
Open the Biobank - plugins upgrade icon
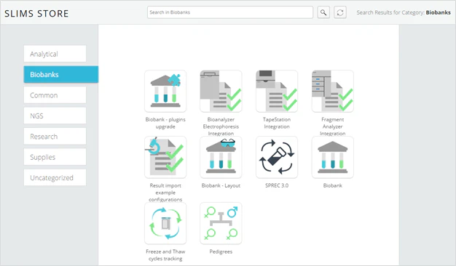pyautogui.click(x=165, y=91)
